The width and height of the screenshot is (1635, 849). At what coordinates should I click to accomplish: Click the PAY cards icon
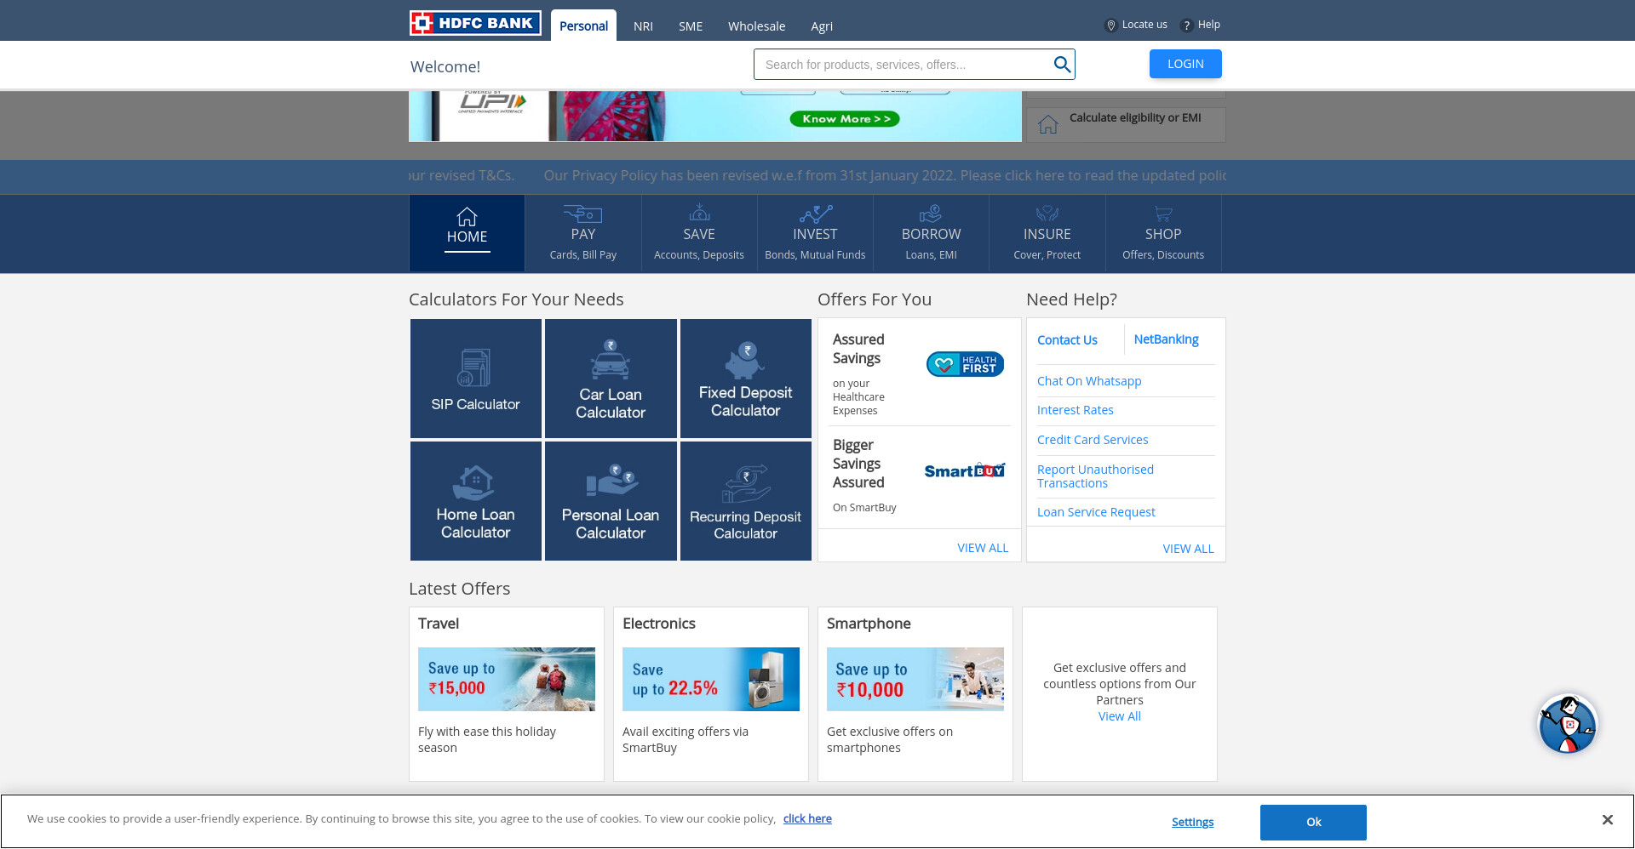[x=582, y=214]
